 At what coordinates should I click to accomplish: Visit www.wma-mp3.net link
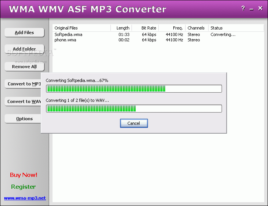coord(25,198)
